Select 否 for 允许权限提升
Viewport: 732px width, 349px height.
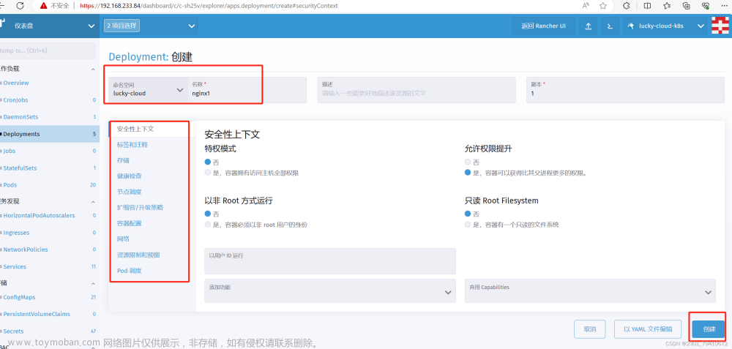[x=468, y=162]
